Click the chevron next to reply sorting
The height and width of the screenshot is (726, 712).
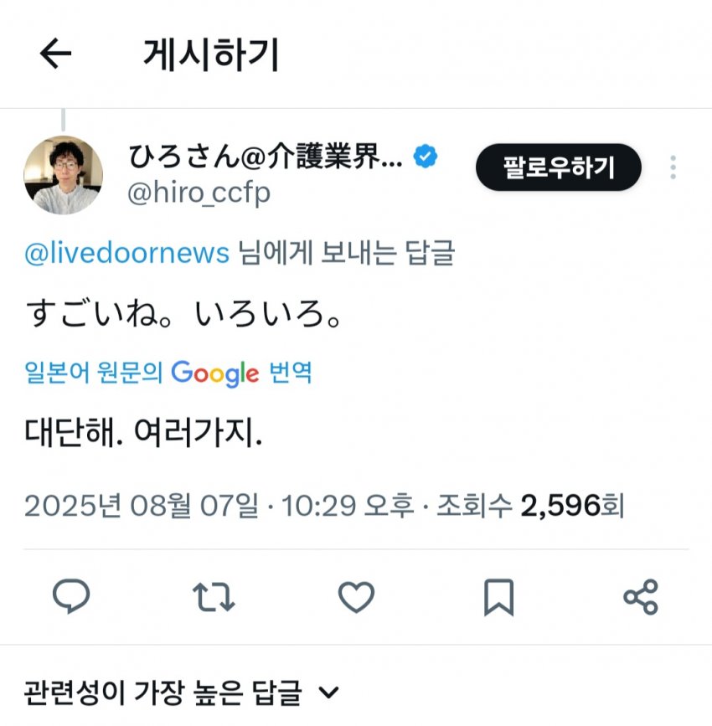pyautogui.click(x=329, y=693)
